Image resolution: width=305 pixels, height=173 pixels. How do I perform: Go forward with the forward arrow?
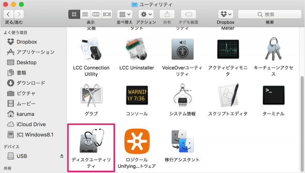coord(19,14)
